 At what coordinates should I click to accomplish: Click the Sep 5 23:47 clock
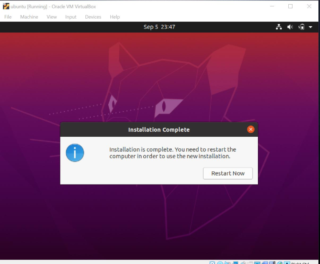[159, 27]
